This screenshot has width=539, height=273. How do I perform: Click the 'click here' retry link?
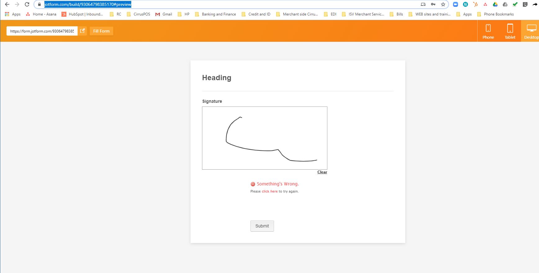coord(270,191)
